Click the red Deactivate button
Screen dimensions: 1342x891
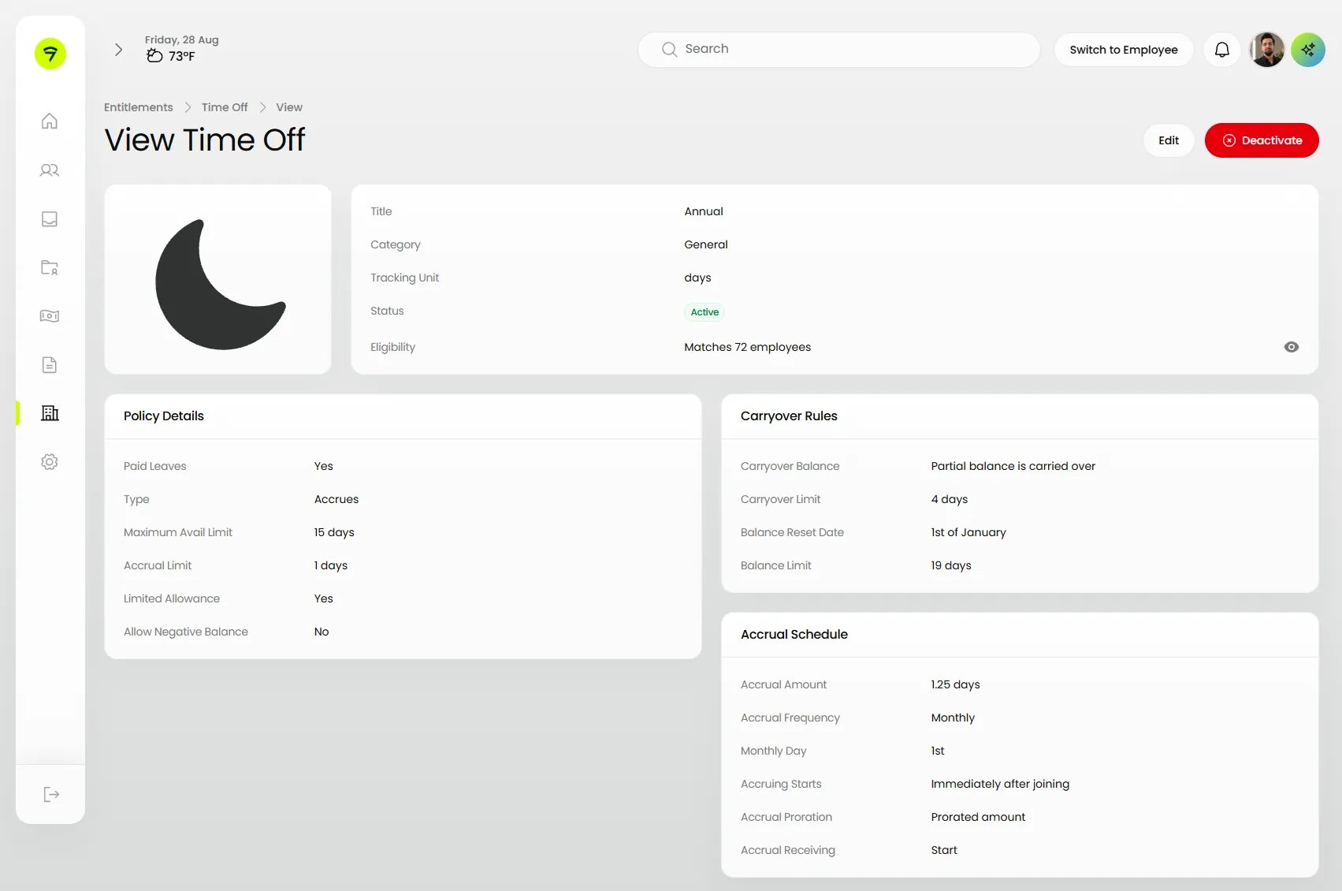(1262, 140)
